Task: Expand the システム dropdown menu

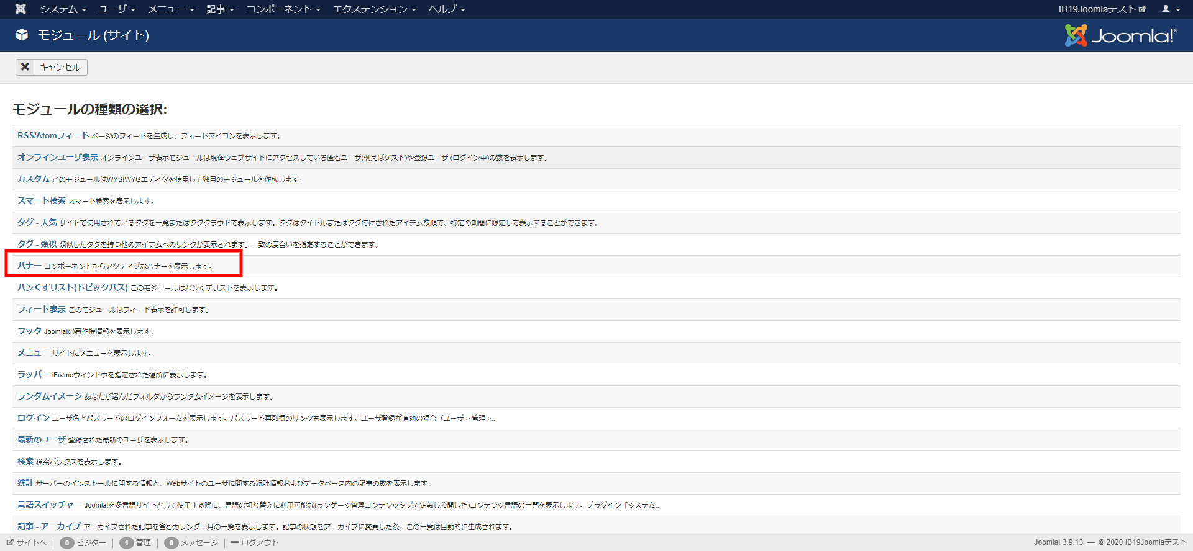Action: click(63, 9)
